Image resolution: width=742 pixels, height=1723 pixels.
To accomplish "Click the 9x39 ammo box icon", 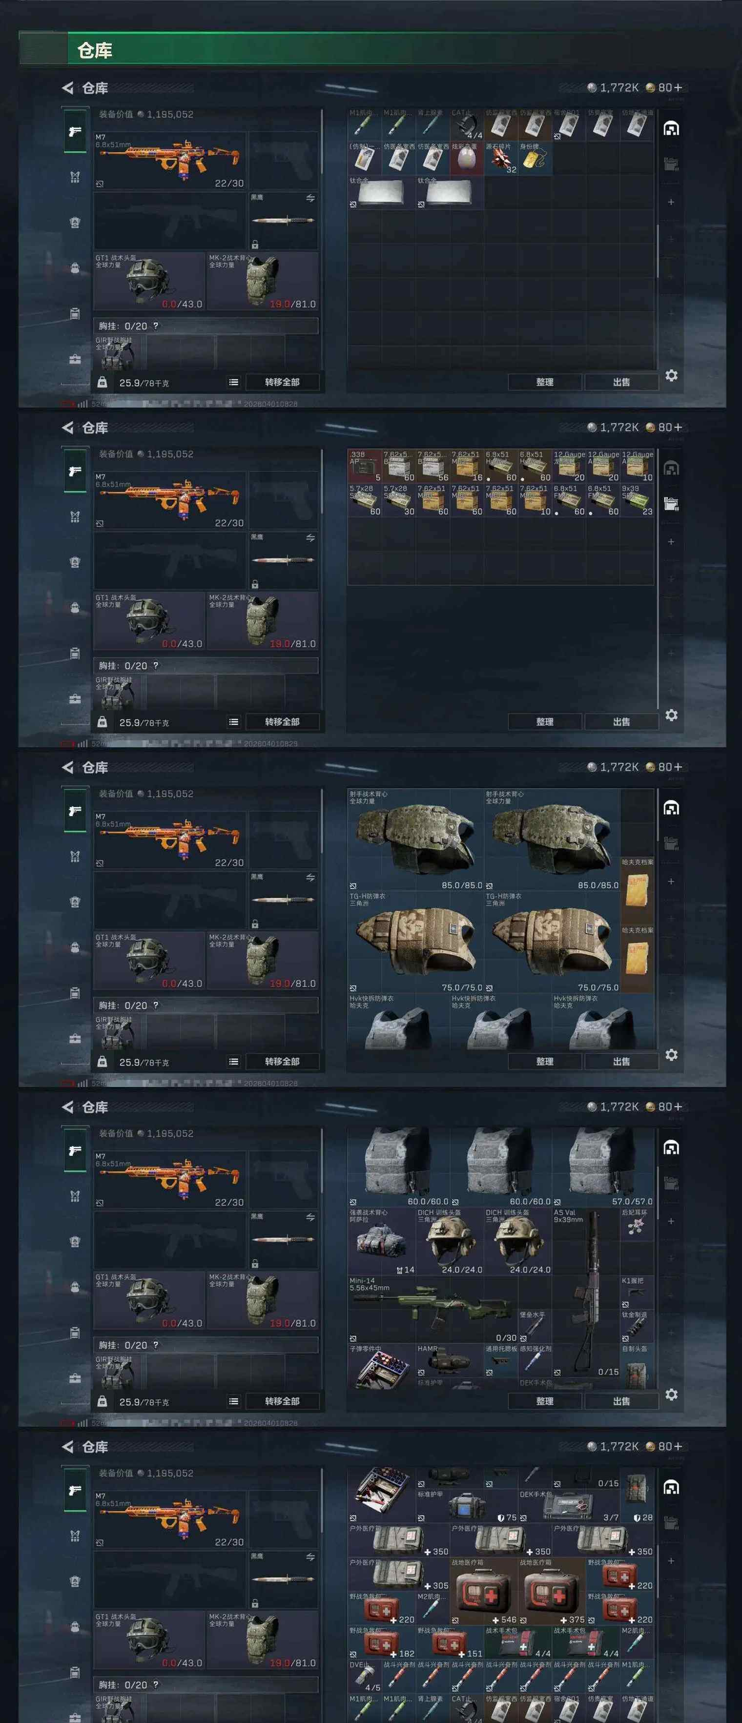I will click(x=636, y=500).
